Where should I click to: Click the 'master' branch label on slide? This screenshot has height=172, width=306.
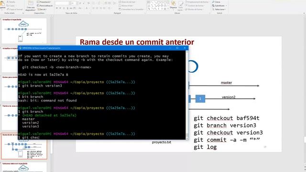226,83
